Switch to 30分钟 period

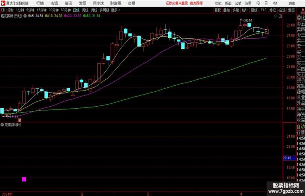(x=54, y=10)
